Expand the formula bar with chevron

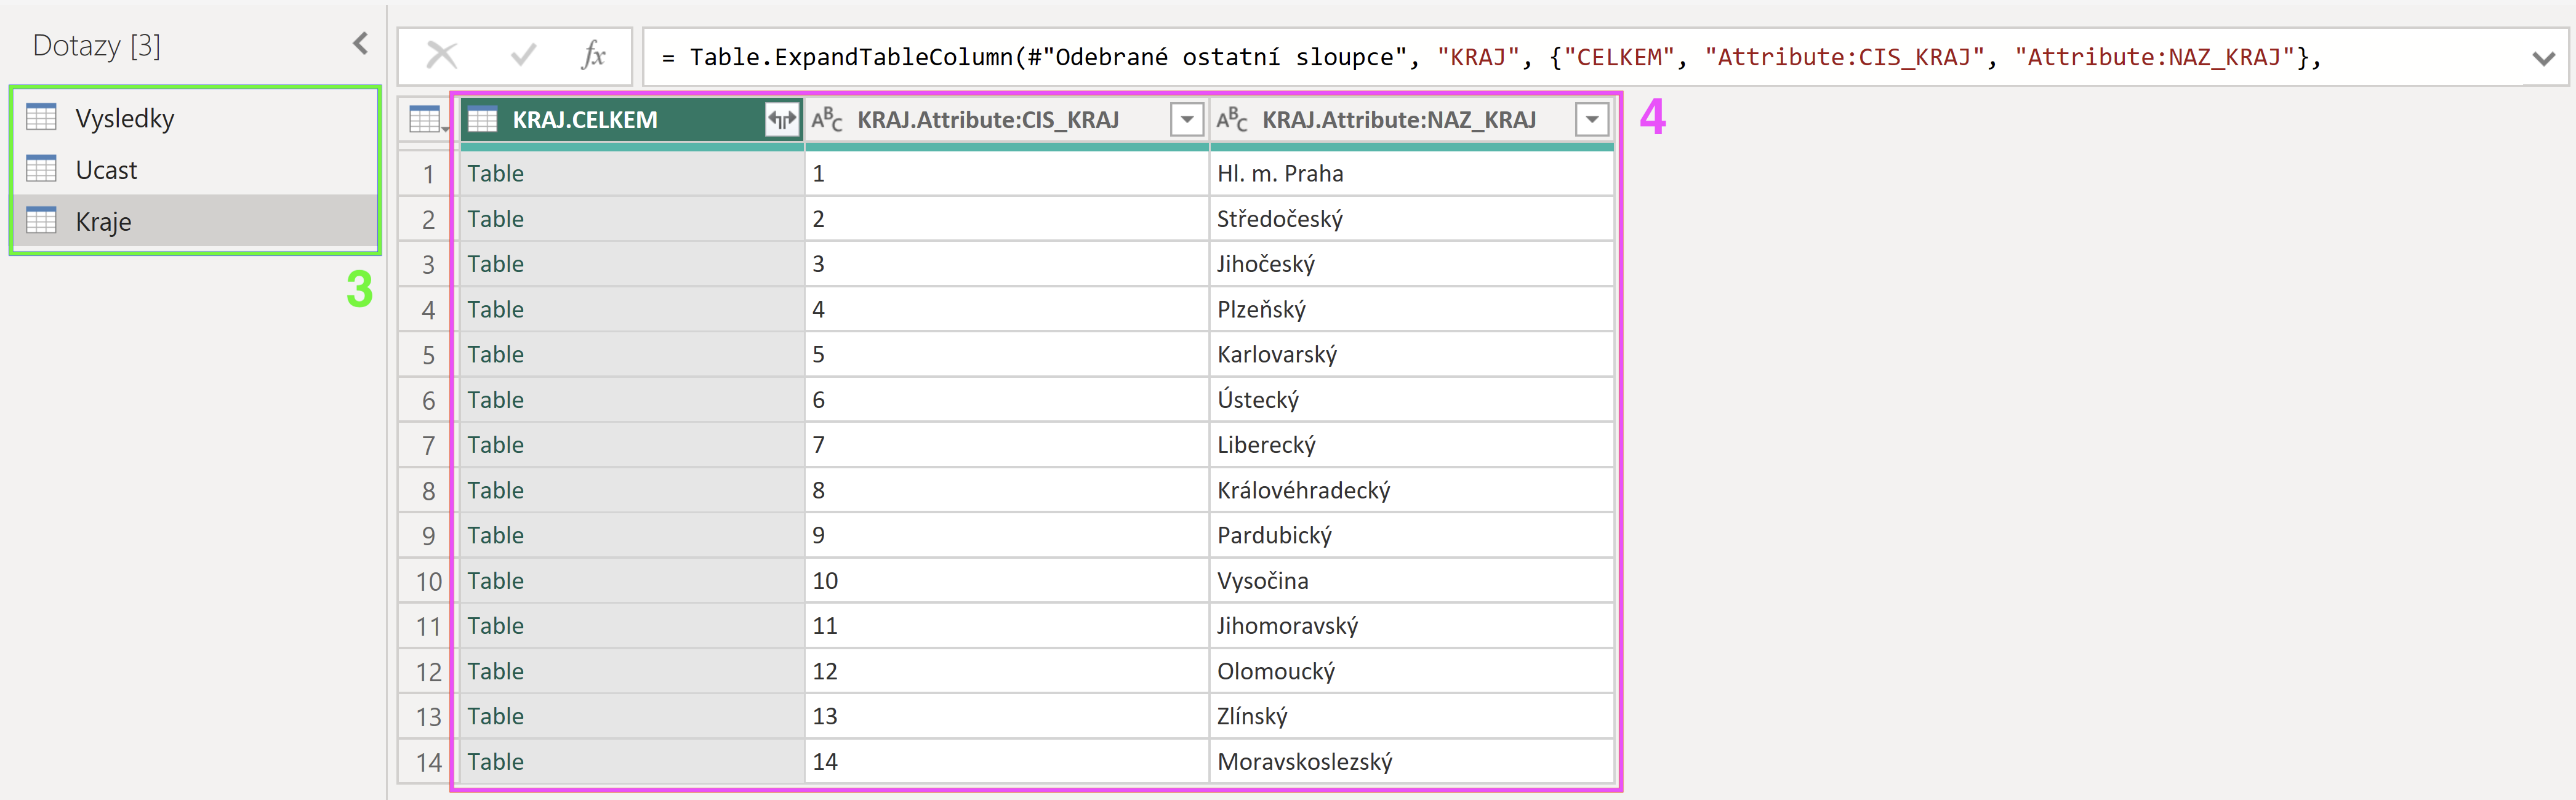(2543, 58)
